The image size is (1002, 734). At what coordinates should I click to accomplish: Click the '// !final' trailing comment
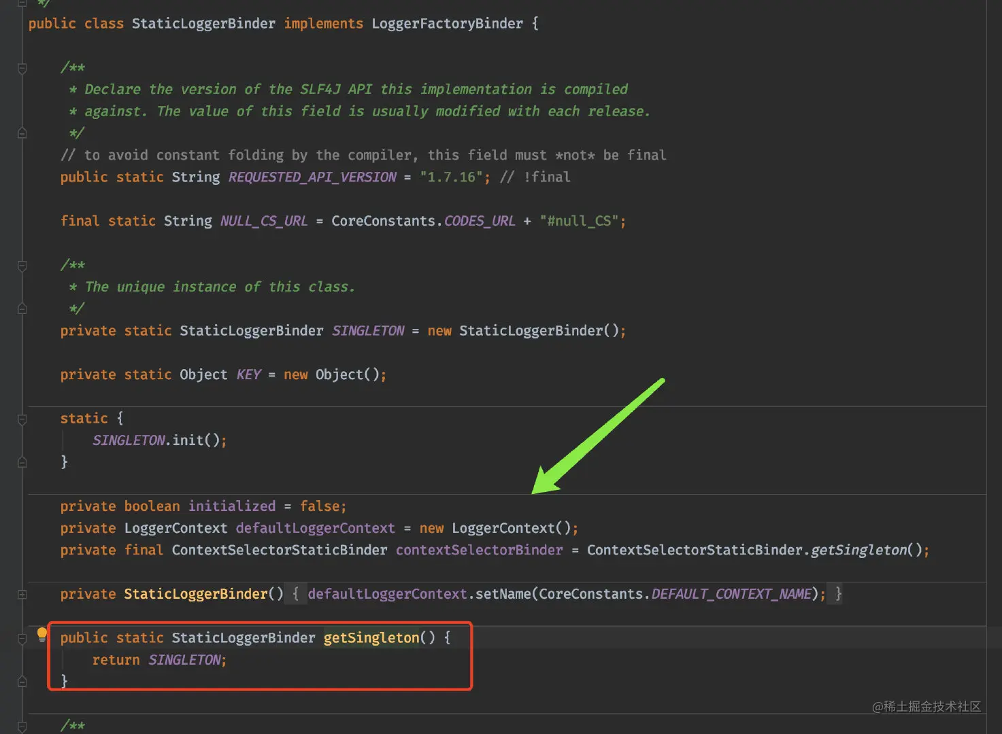(535, 177)
